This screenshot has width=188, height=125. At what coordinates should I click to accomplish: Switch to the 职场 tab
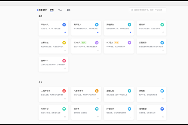[69, 10]
